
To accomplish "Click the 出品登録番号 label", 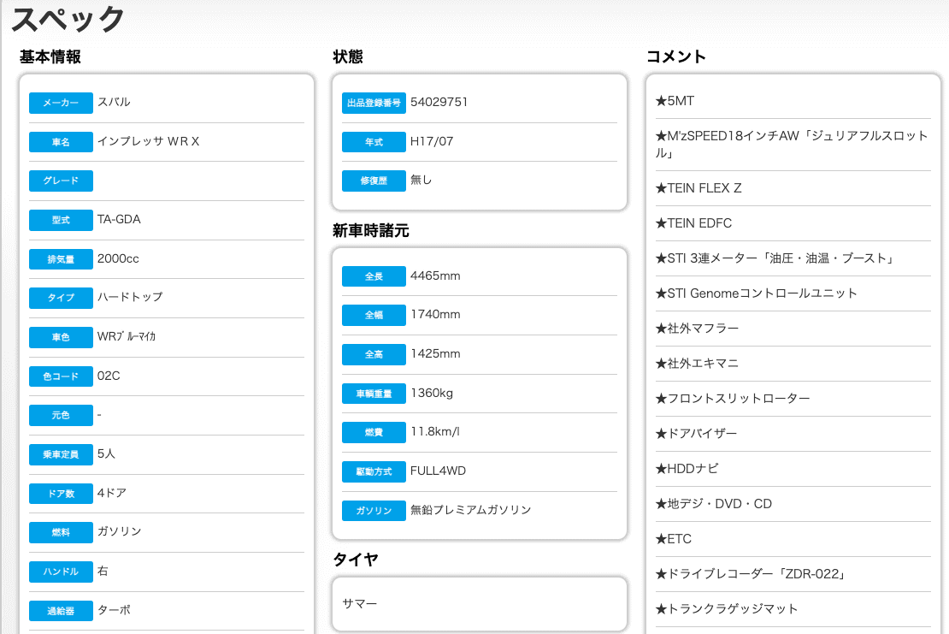I will 373,103.
